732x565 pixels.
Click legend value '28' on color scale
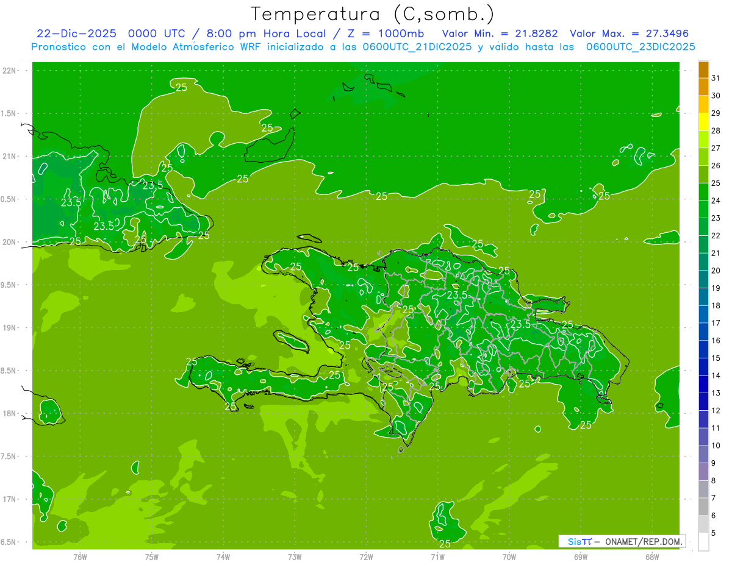pos(716,130)
